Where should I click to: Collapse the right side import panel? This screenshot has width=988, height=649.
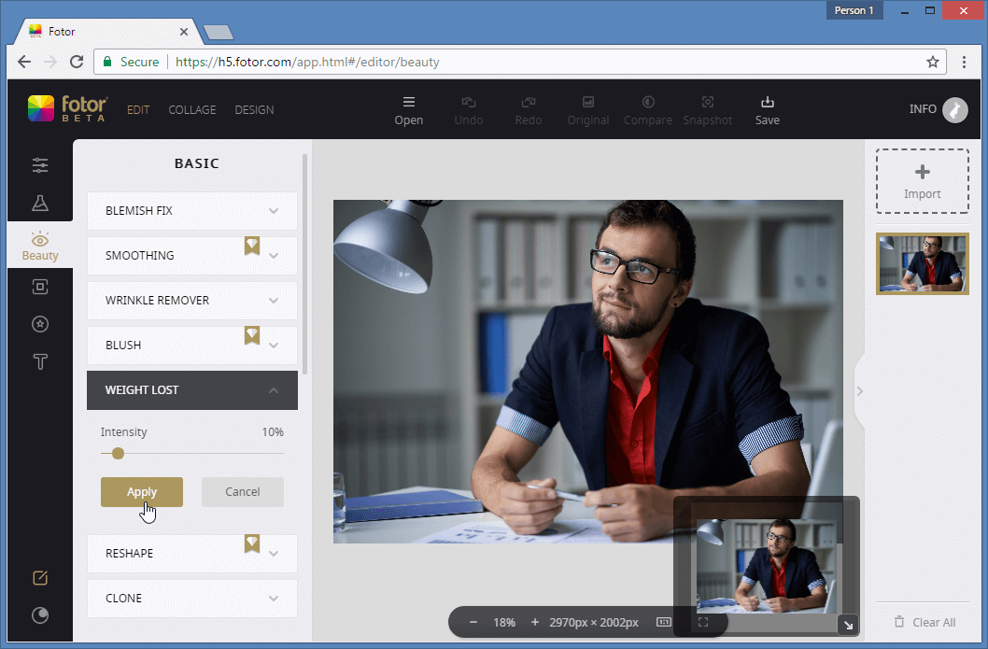point(860,391)
